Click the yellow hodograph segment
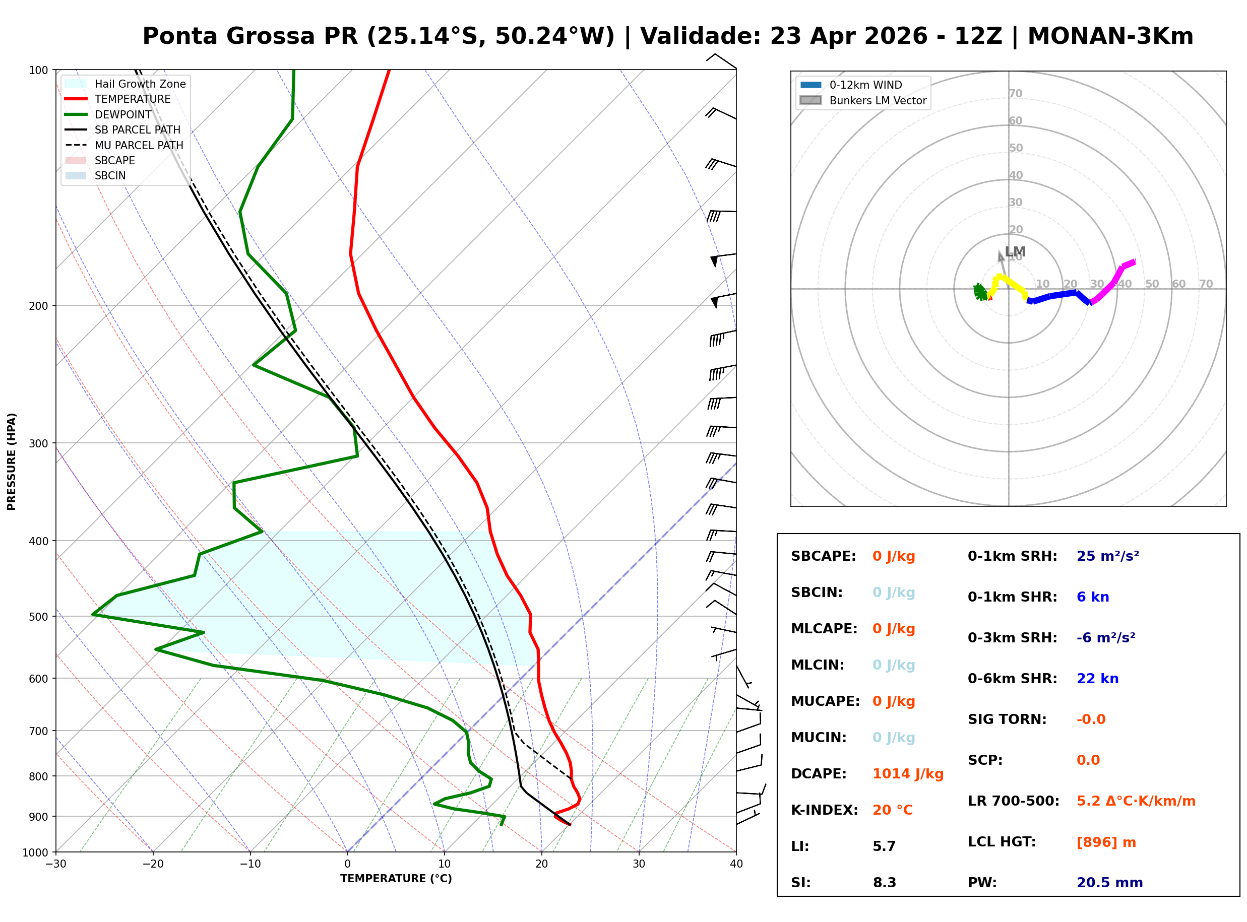Viewport: 1247px width, 922px height. (x=1012, y=283)
